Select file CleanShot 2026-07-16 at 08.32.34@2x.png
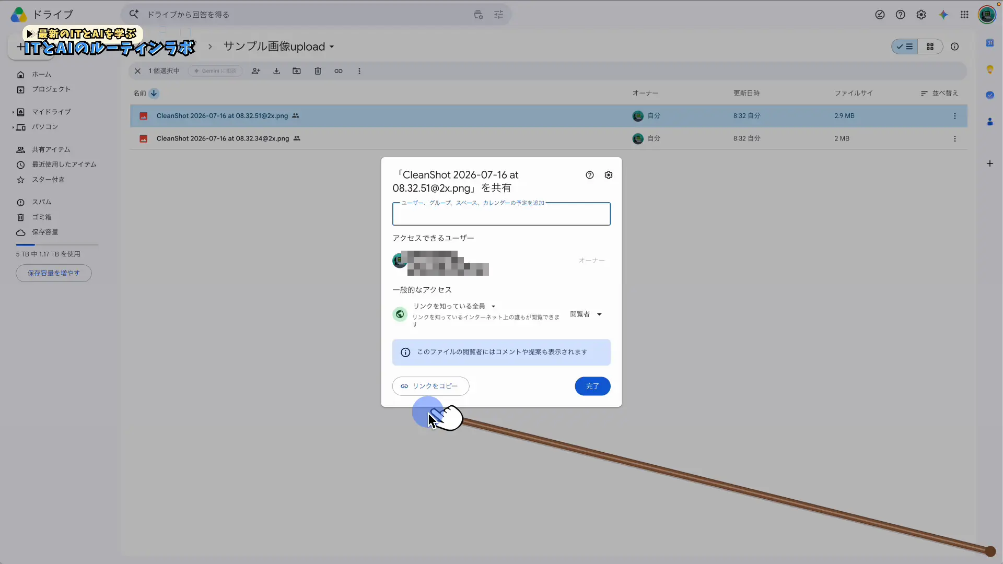 click(549, 139)
